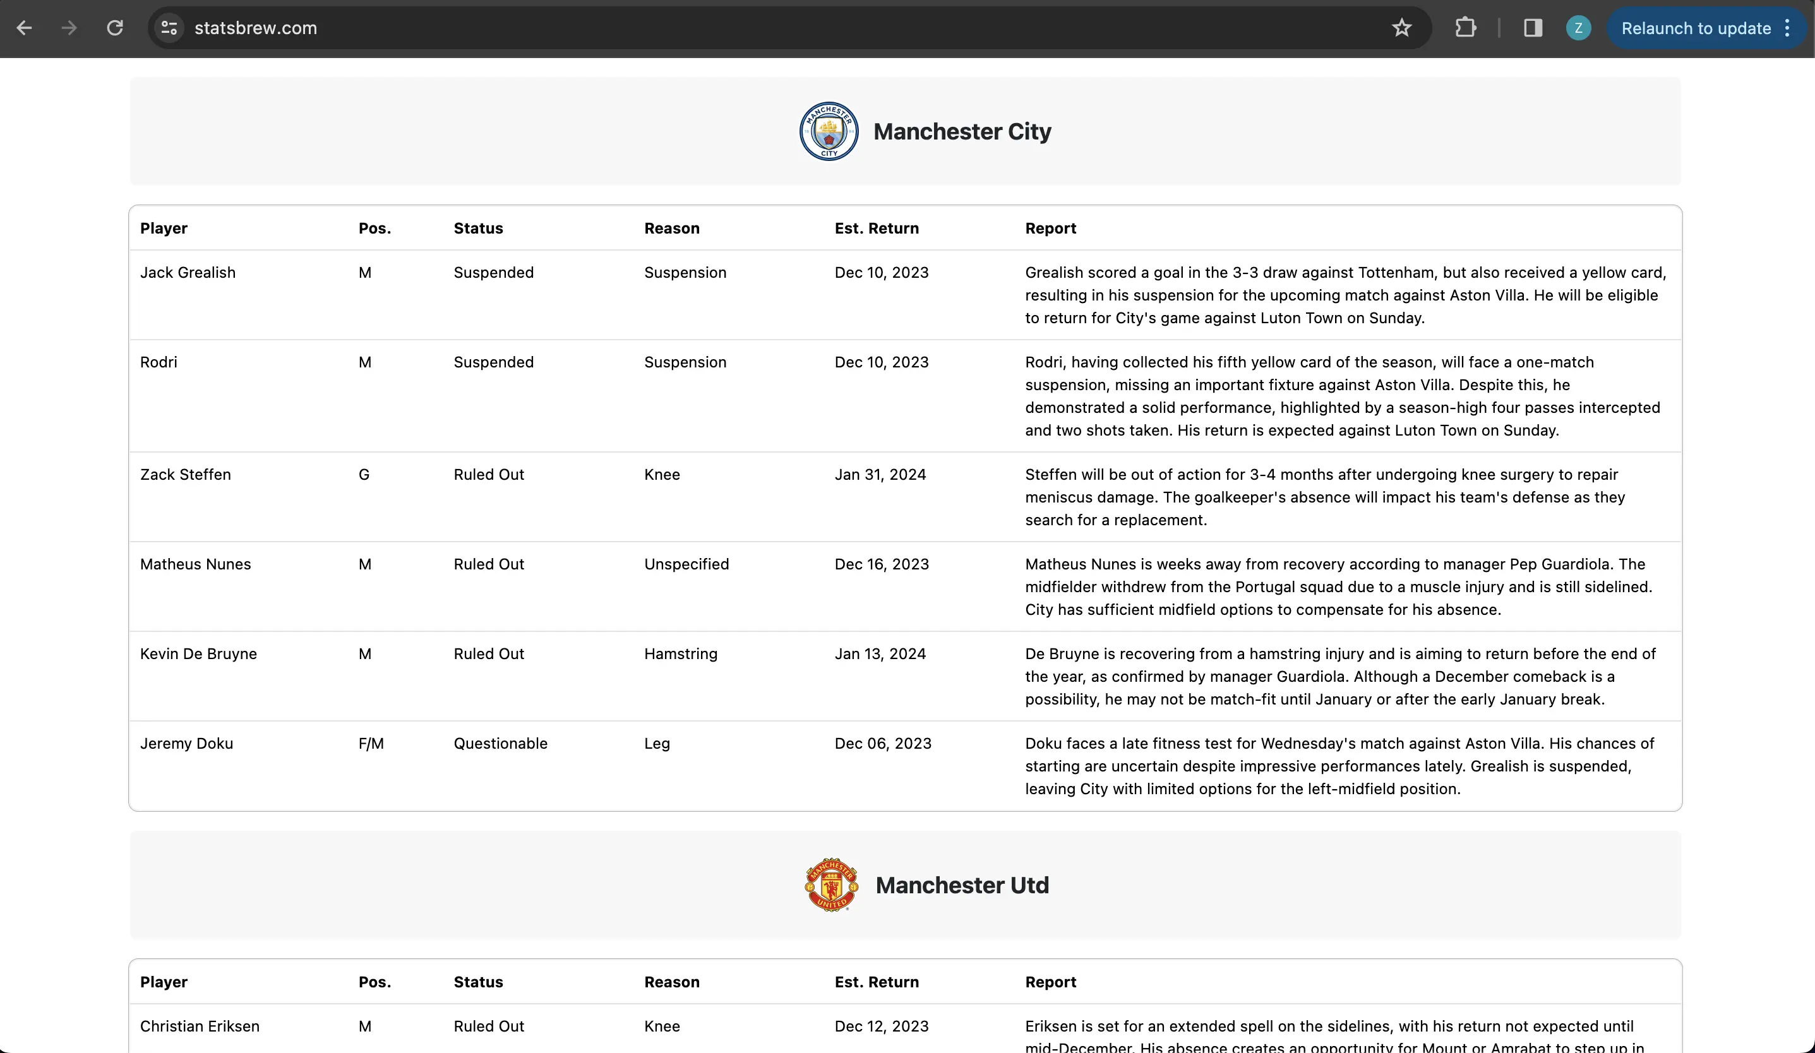Click the browser forward arrow
This screenshot has width=1815, height=1053.
coord(69,28)
